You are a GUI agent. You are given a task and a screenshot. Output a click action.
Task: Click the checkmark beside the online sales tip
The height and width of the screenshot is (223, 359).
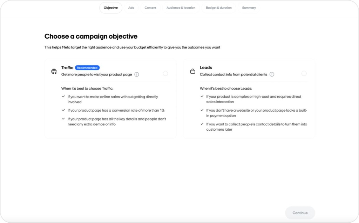[64, 96]
